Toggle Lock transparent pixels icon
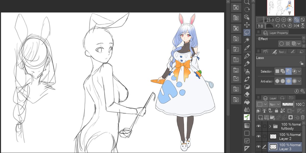This screenshot has width=306, height=153. 283,111
